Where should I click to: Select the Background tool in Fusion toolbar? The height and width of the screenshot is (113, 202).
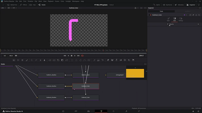point(14,60)
